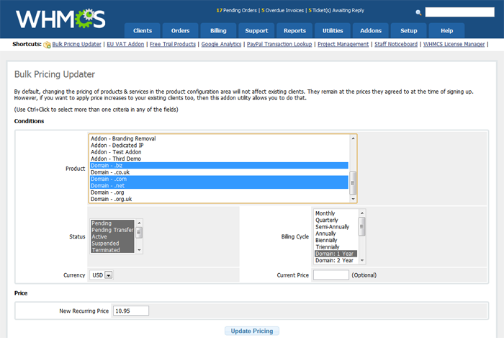Open the Addons menu

coord(371,30)
